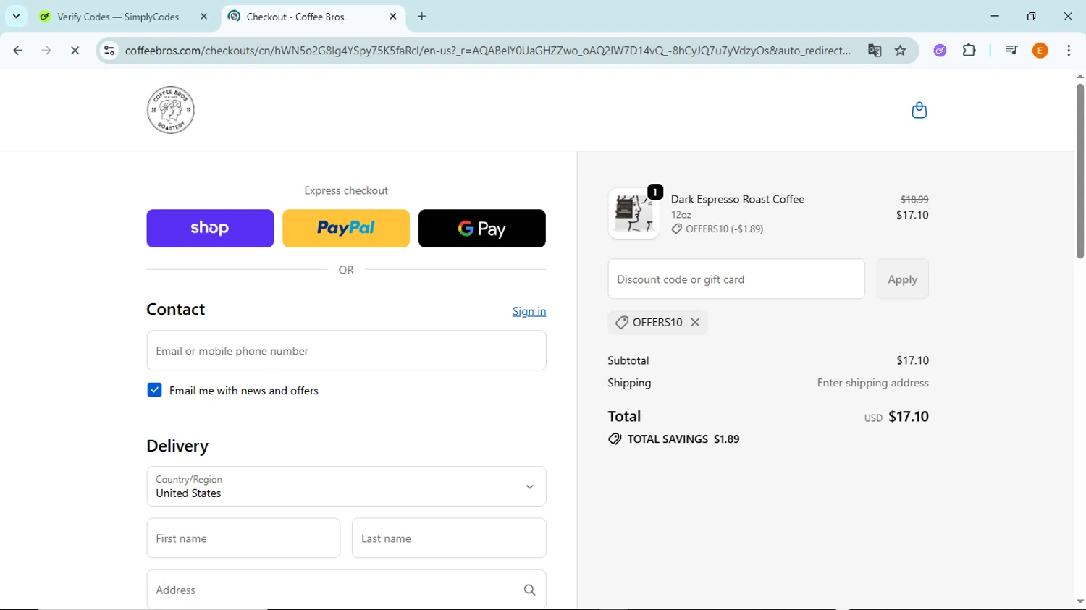The height and width of the screenshot is (610, 1086).
Task: Open the tab search chevron
Action: pos(16,16)
